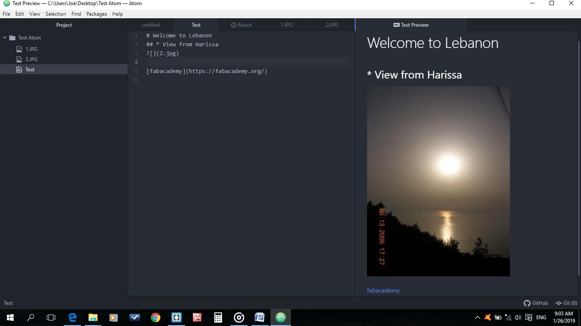Open the Edit menu

click(20, 14)
